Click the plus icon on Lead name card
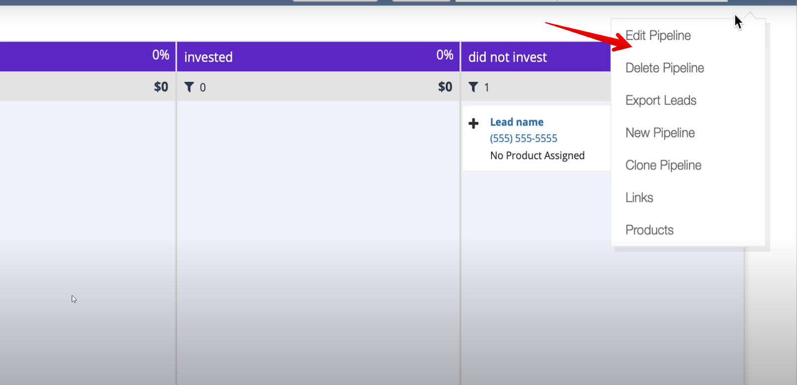Image resolution: width=797 pixels, height=385 pixels. [x=474, y=123]
